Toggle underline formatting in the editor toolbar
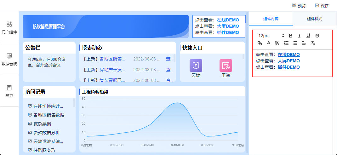 308,36
